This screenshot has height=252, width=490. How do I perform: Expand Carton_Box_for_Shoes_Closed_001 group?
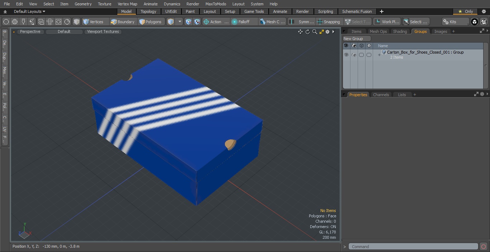pyautogui.click(x=379, y=55)
